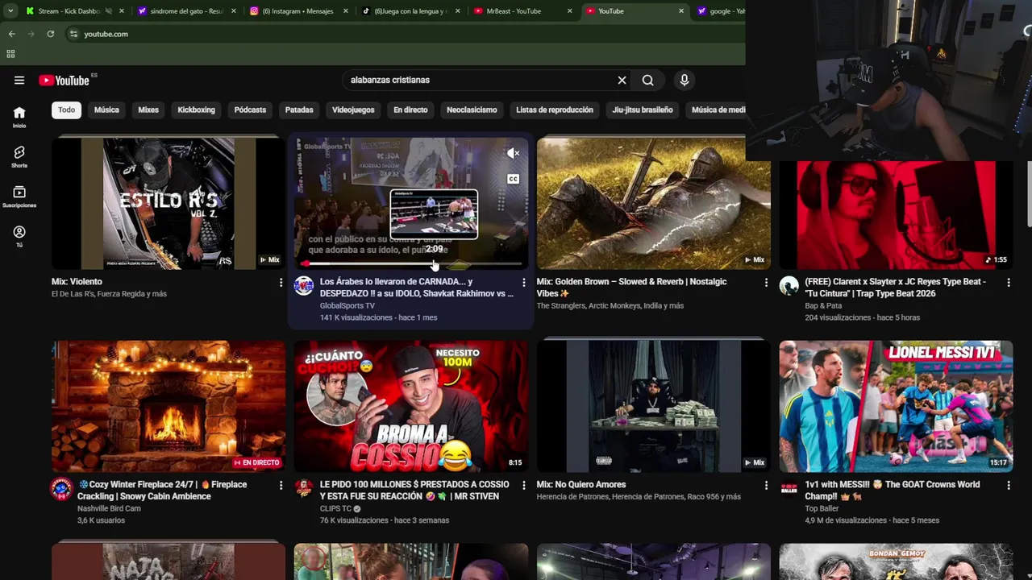Reload the page
1032x580 pixels.
coord(50,34)
